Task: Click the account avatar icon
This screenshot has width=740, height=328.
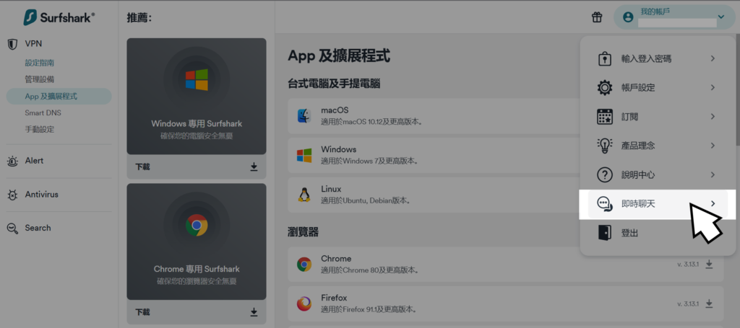Action: tap(628, 17)
